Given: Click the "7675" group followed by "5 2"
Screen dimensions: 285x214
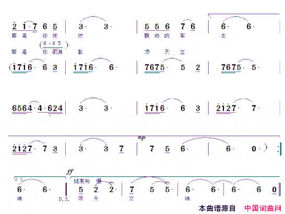Looking at the screenshot, I should [x=155, y=68].
